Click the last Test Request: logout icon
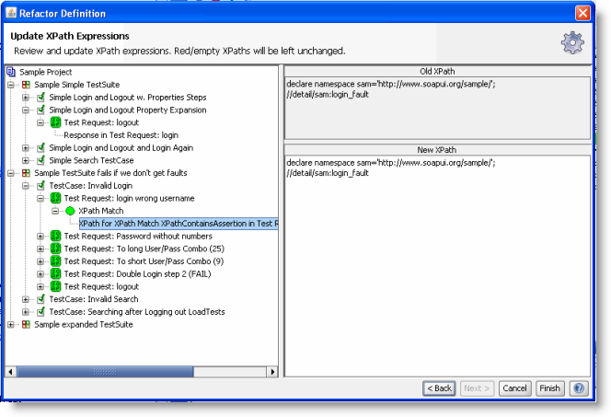This screenshot has height=417, width=611. 56,286
